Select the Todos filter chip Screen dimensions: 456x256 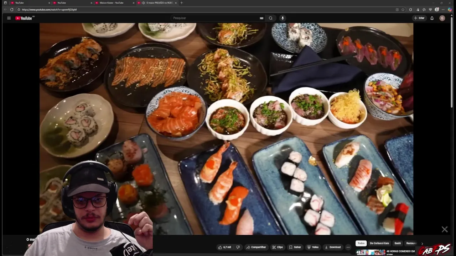(361, 243)
